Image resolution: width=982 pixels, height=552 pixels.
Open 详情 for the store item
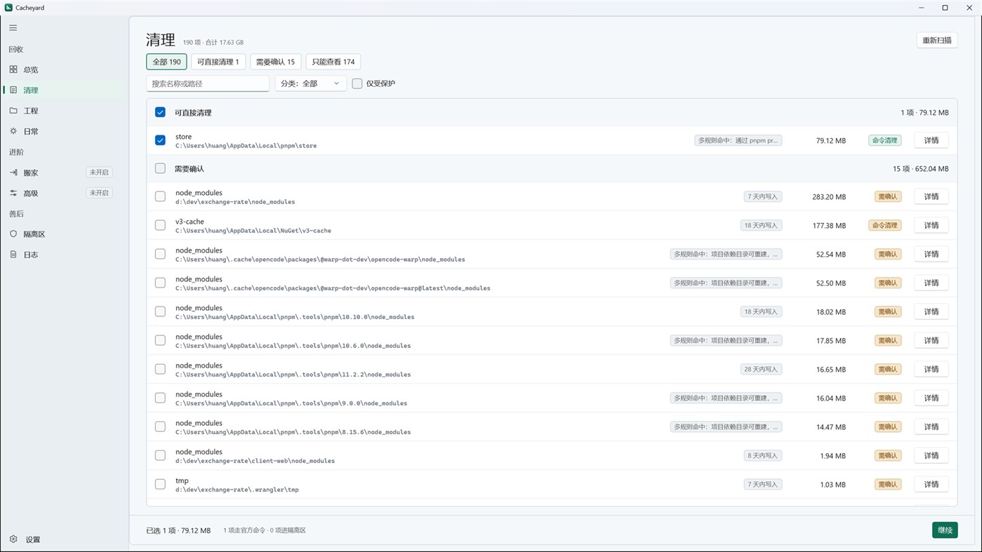(931, 140)
